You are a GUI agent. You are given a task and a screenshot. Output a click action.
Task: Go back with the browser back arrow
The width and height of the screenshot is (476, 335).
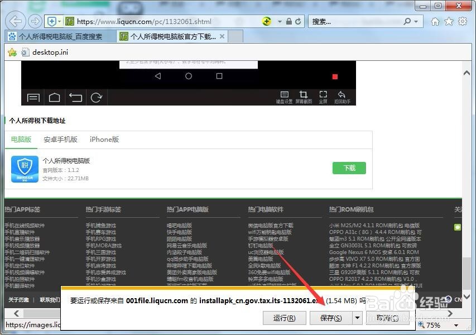tap(15, 21)
